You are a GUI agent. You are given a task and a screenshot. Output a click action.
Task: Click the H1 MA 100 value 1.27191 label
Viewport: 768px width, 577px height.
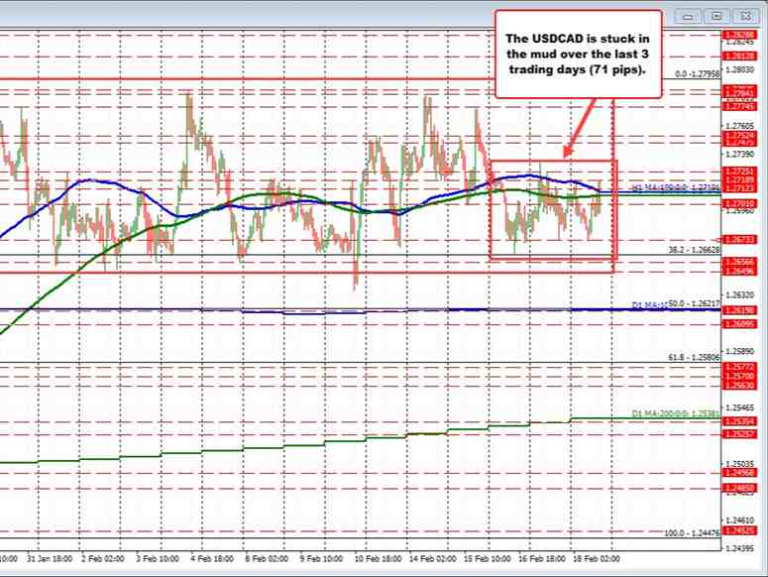click(676, 187)
